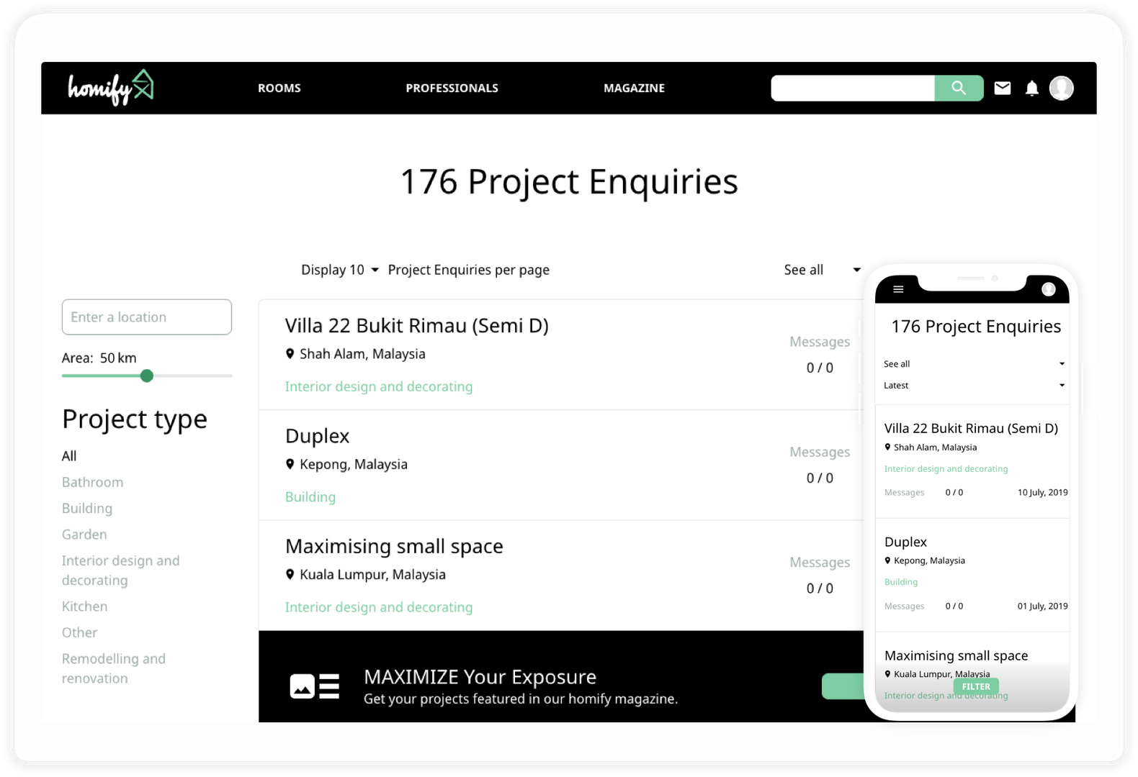The image size is (1138, 777).
Task: Click Messages count for Villa 22 row
Action: (x=820, y=368)
